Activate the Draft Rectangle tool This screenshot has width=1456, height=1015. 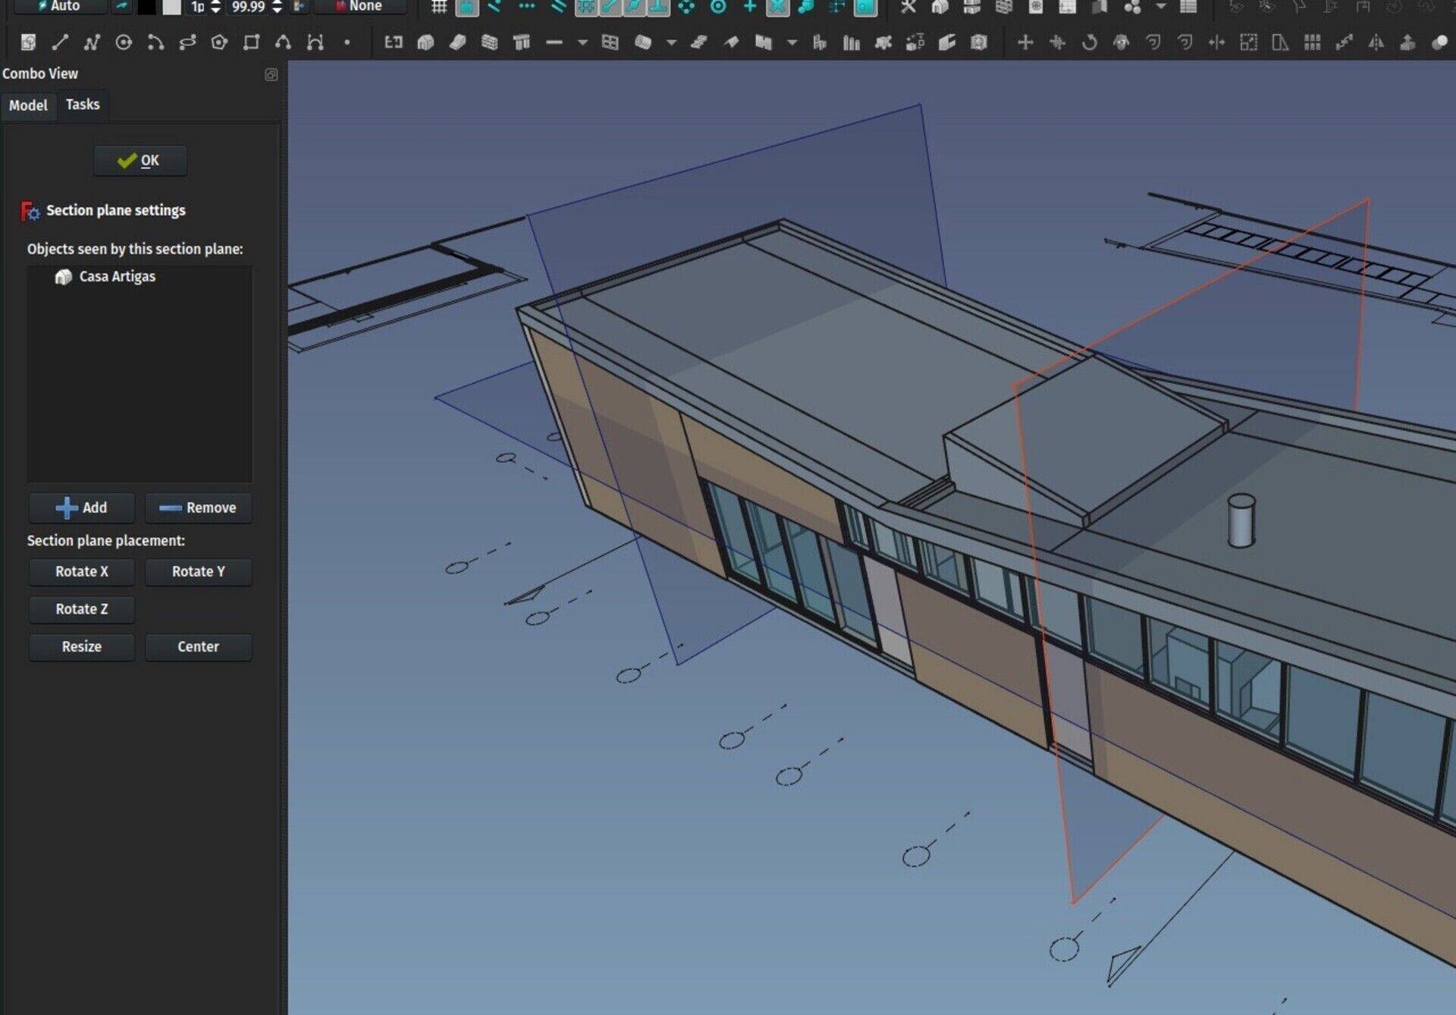[251, 42]
